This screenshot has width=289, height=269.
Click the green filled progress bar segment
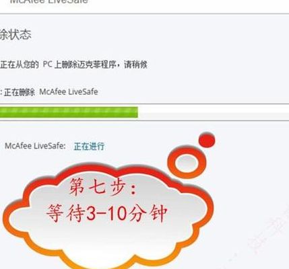click(69, 112)
